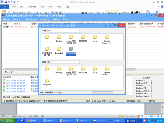Open the remote Backup folder
This screenshot has height=123, width=164.
tap(59, 70)
